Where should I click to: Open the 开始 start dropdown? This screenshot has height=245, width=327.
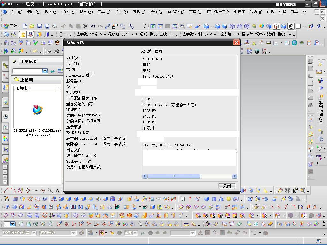[x=12, y=26]
